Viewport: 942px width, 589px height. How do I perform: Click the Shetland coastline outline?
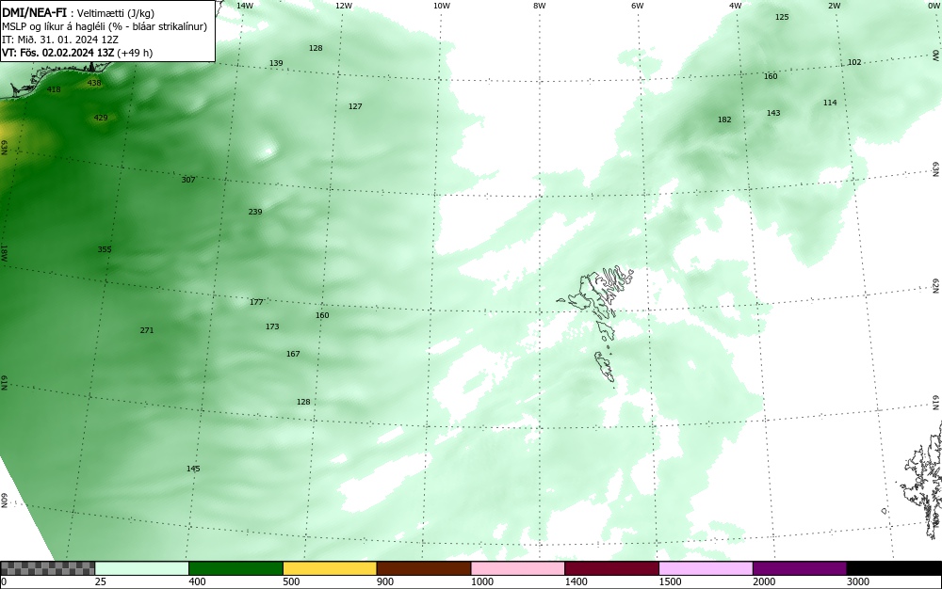922,480
